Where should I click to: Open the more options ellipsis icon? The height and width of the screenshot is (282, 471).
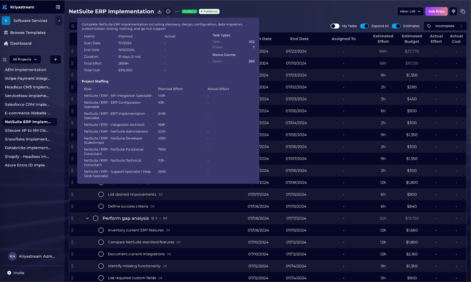click(x=177, y=12)
